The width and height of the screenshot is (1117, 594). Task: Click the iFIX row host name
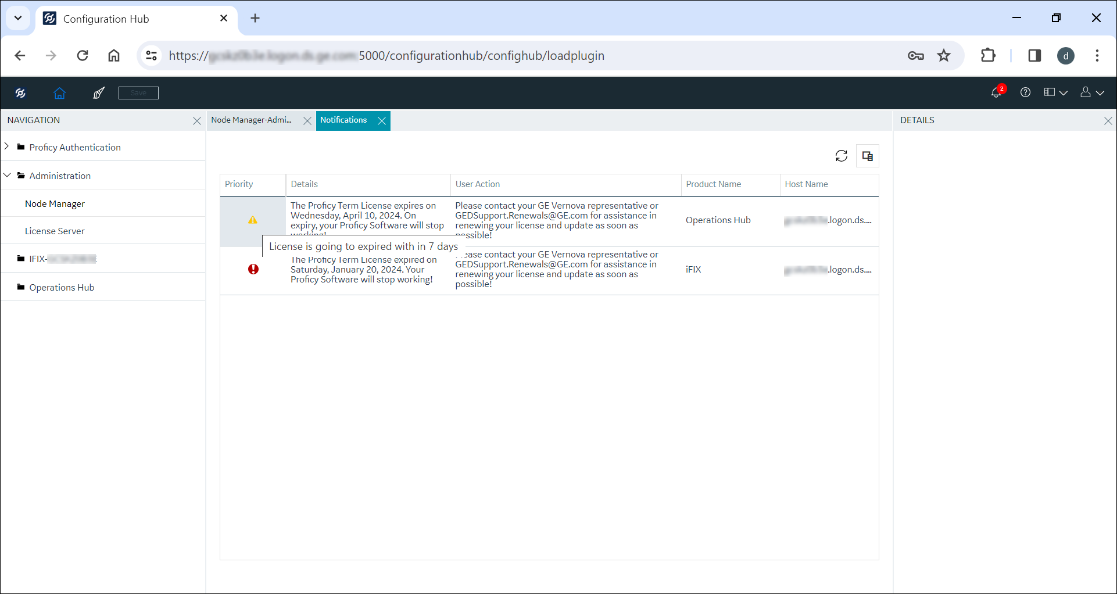[828, 270]
